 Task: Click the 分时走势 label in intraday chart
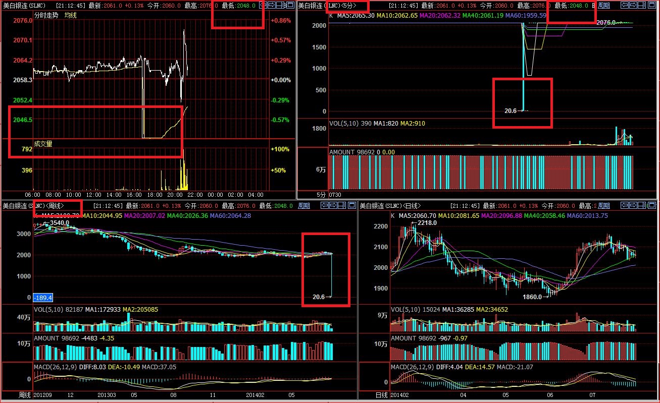(x=46, y=15)
